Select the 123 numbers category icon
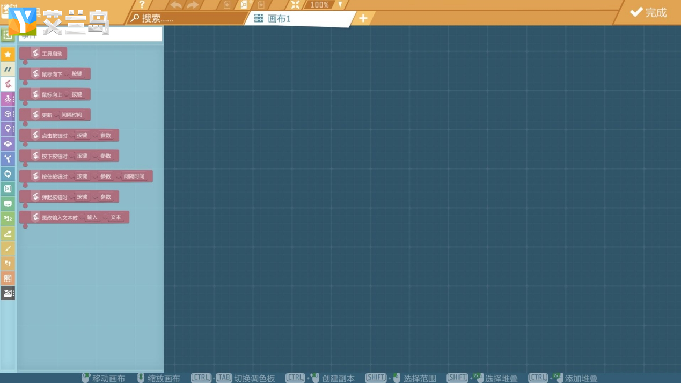 click(x=8, y=218)
